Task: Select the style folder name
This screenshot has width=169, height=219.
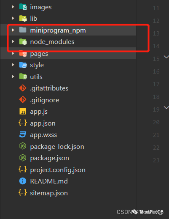Action: click(x=37, y=66)
